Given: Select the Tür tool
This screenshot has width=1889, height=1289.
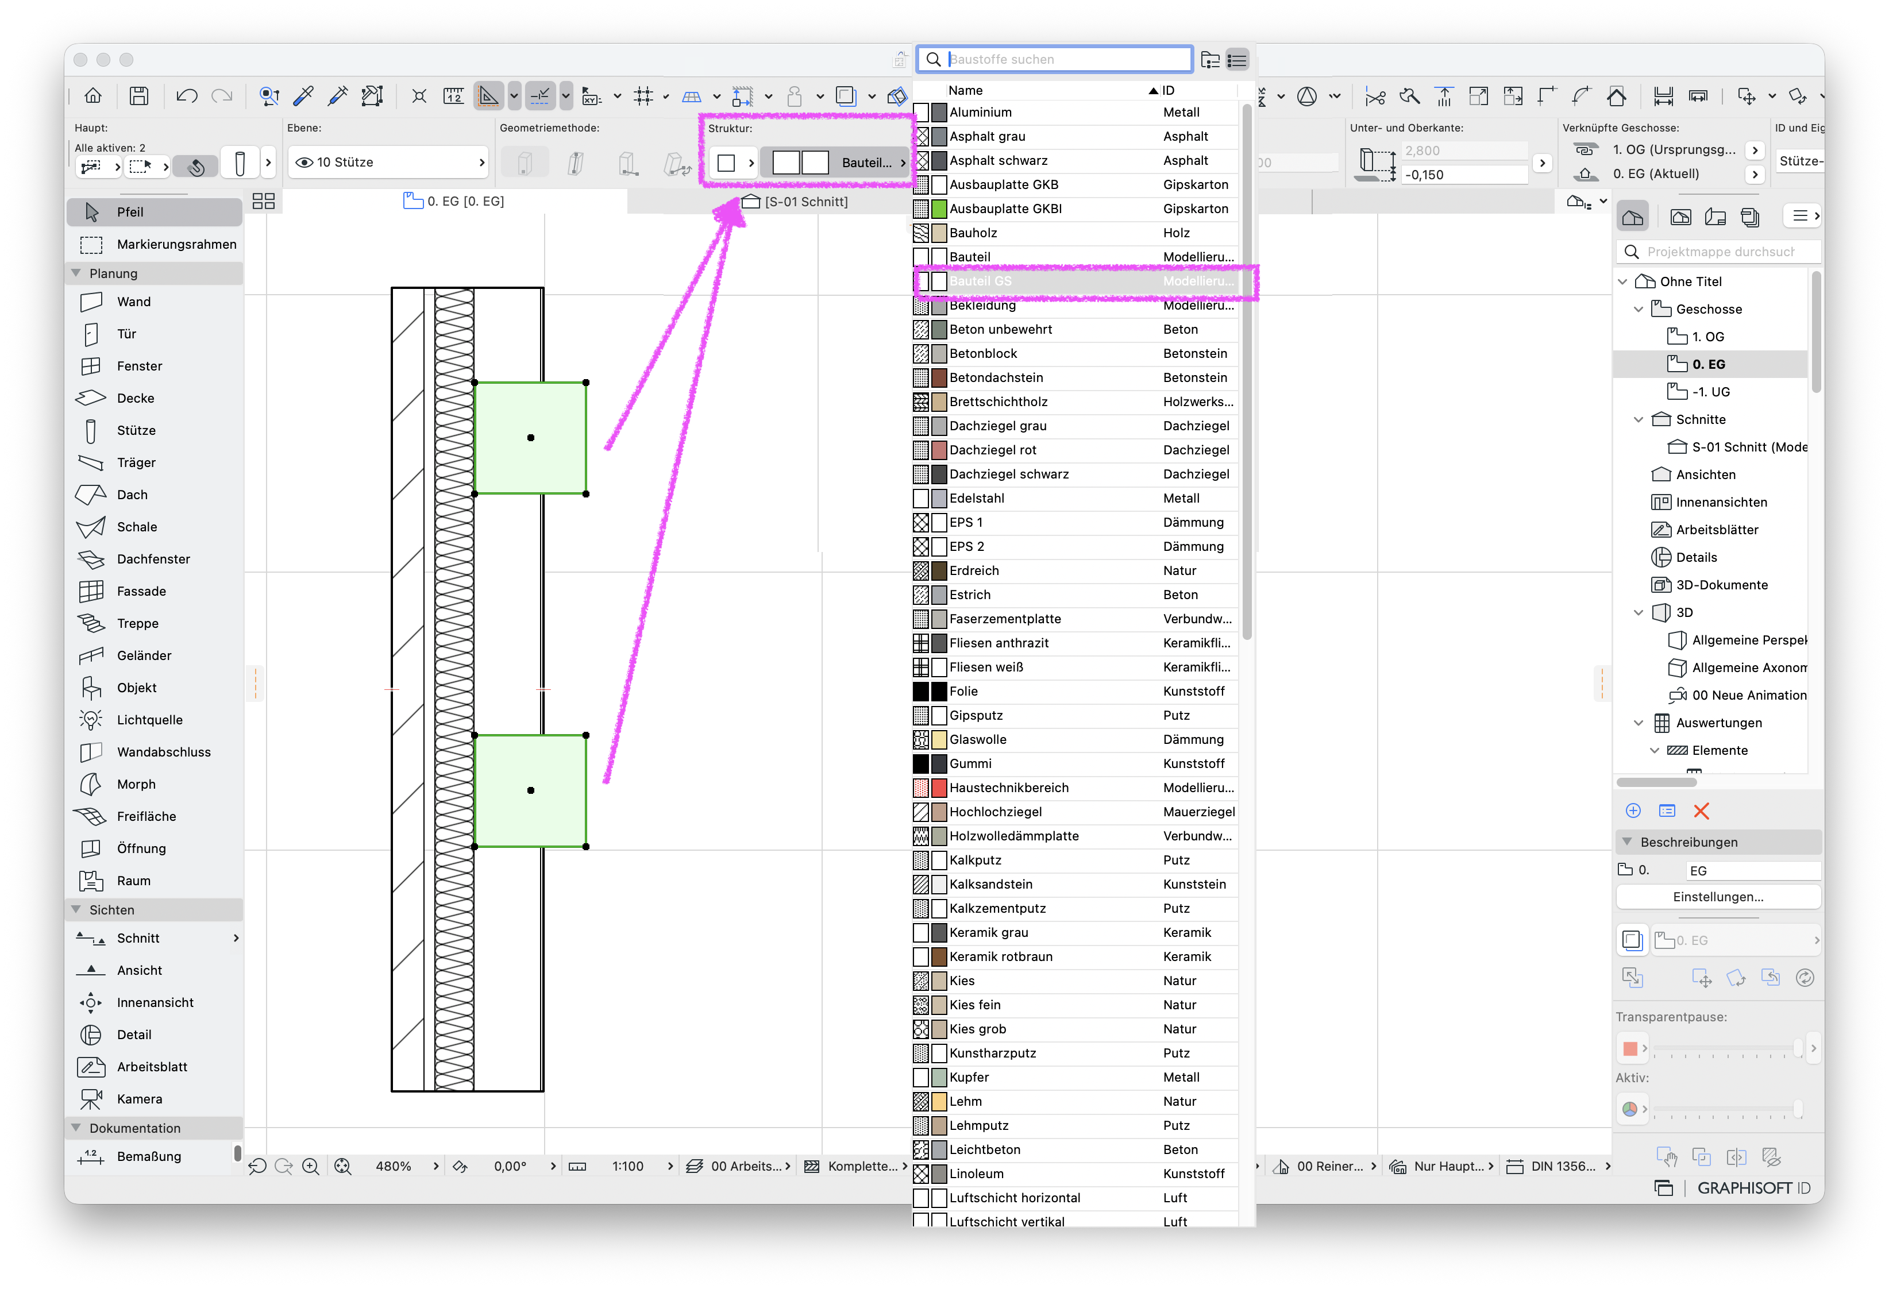Looking at the screenshot, I should click(x=155, y=334).
